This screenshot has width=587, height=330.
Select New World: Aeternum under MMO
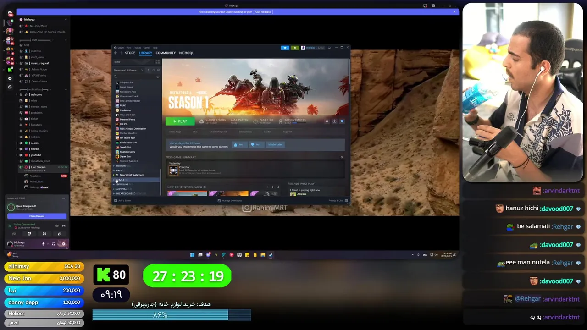[132, 175]
